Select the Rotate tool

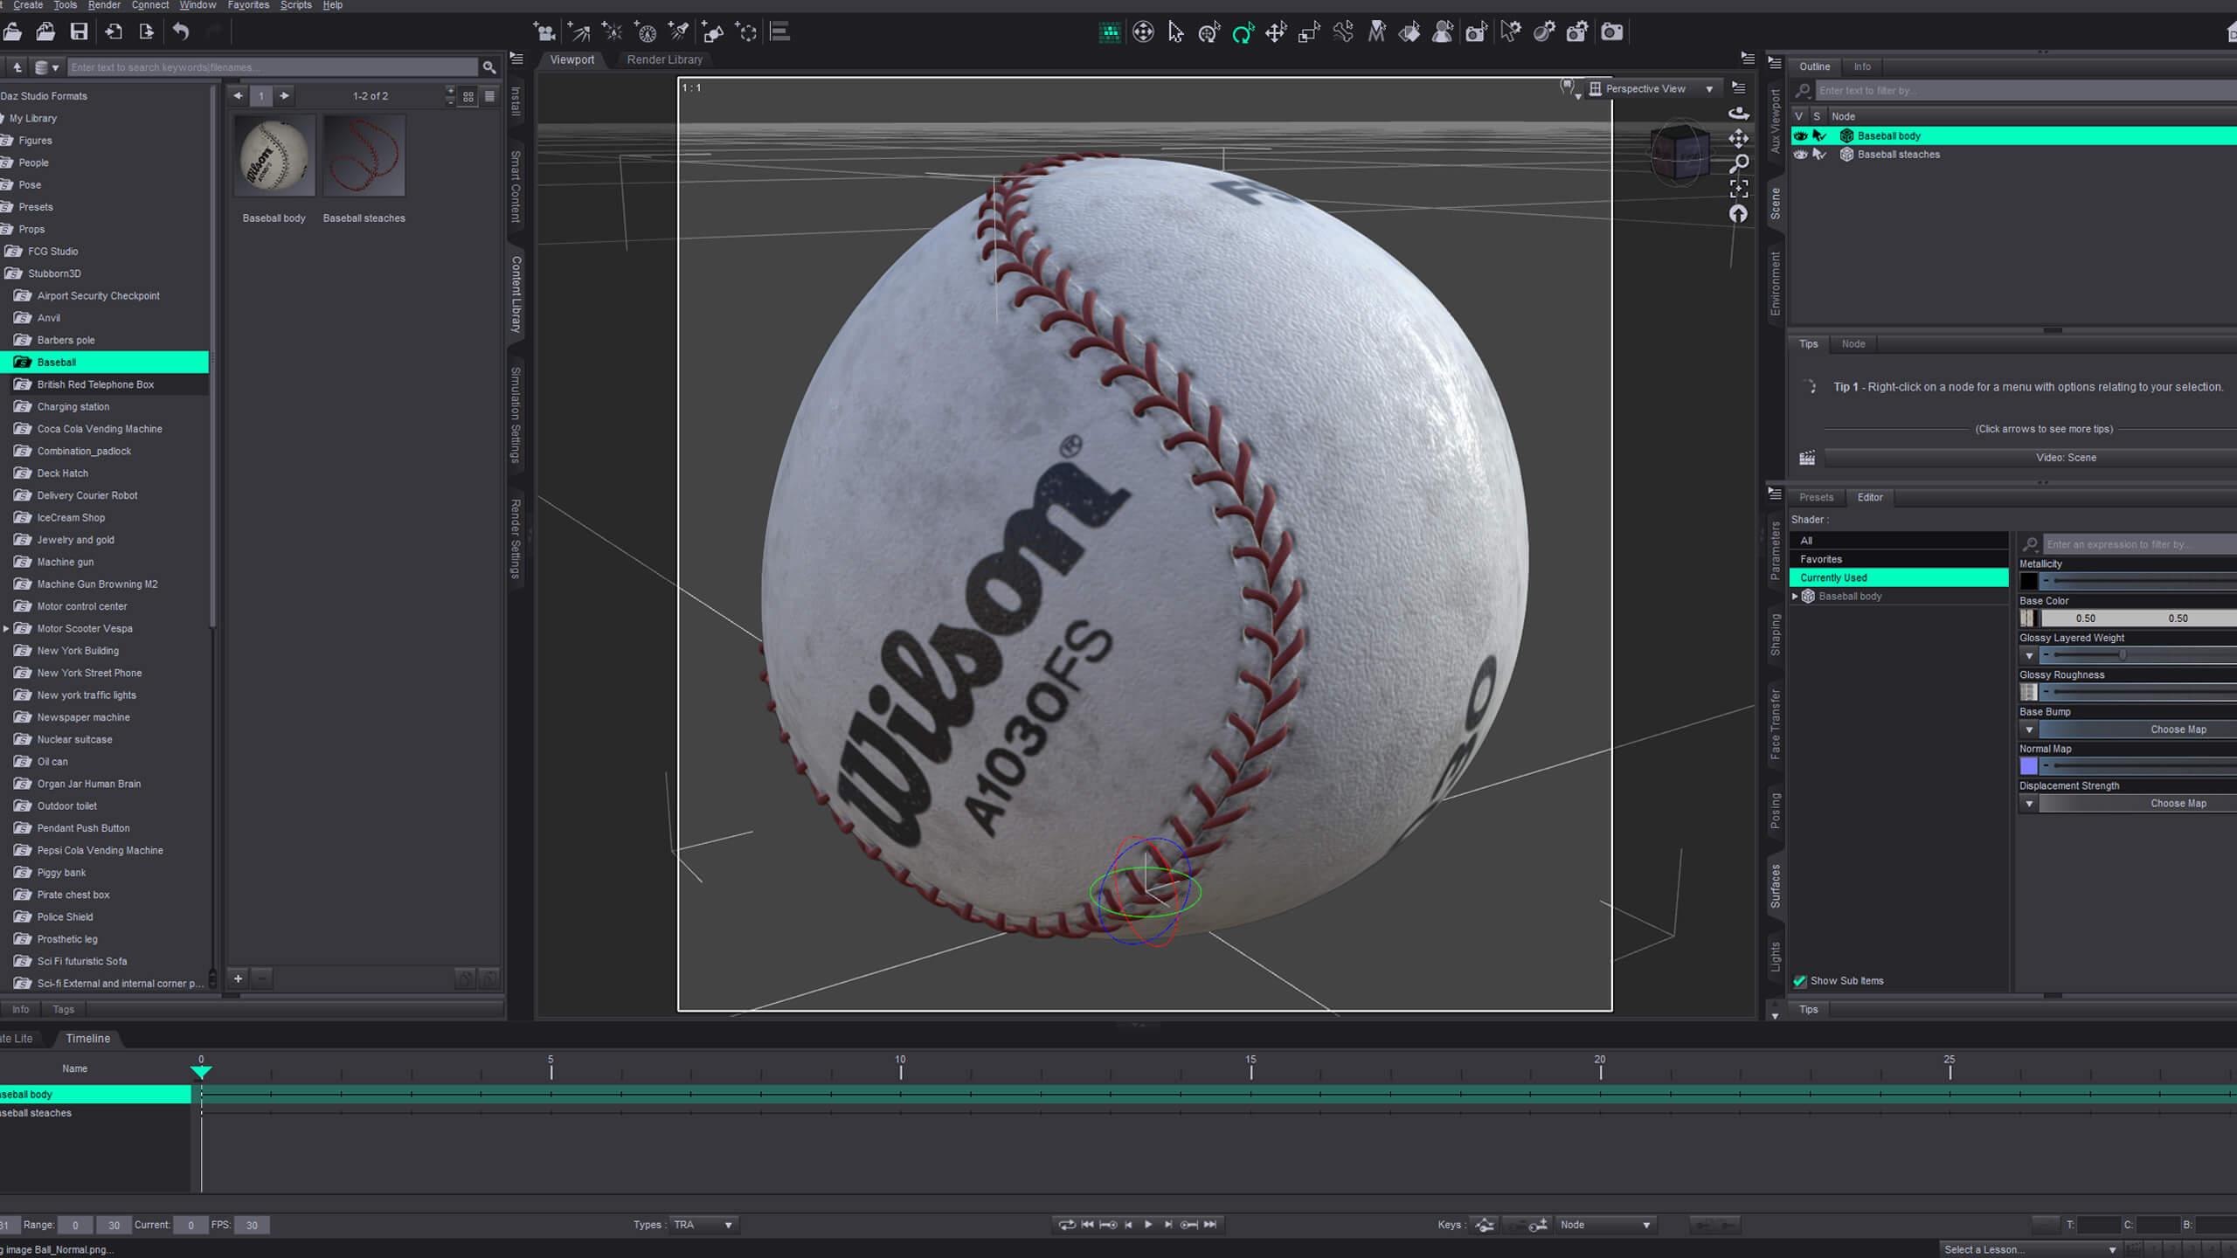coord(1243,32)
